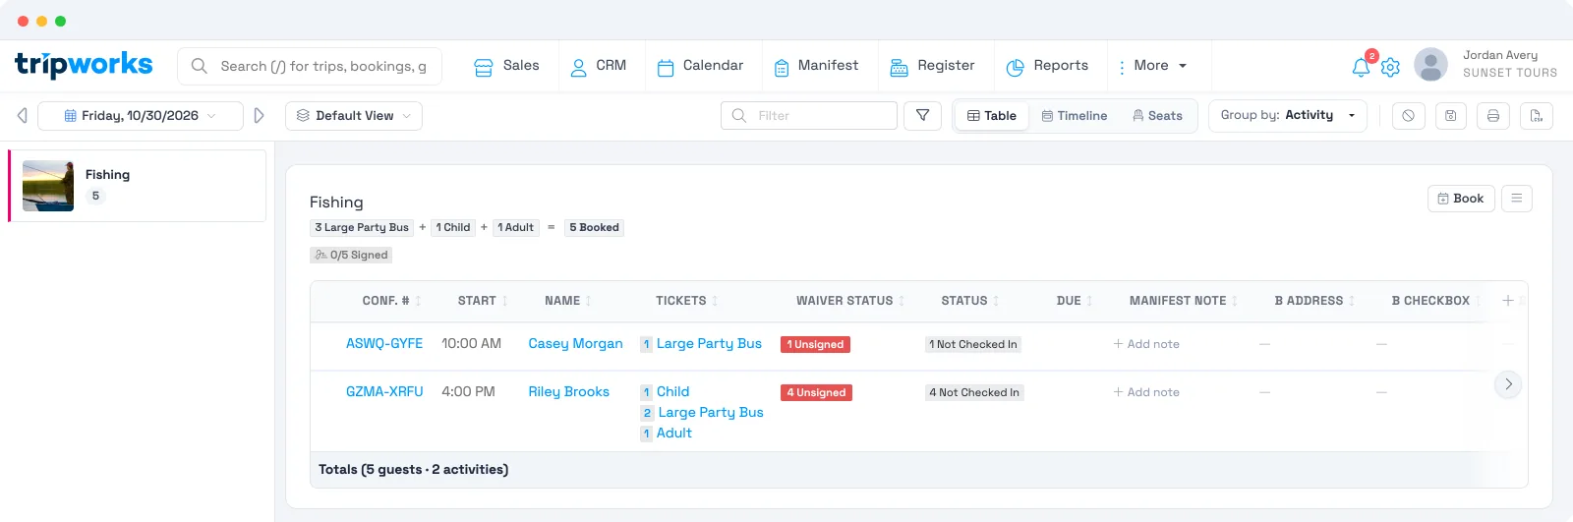Click Casey Morgan's Large Party Bus ticket
This screenshot has height=522, width=1573.
coord(709,344)
